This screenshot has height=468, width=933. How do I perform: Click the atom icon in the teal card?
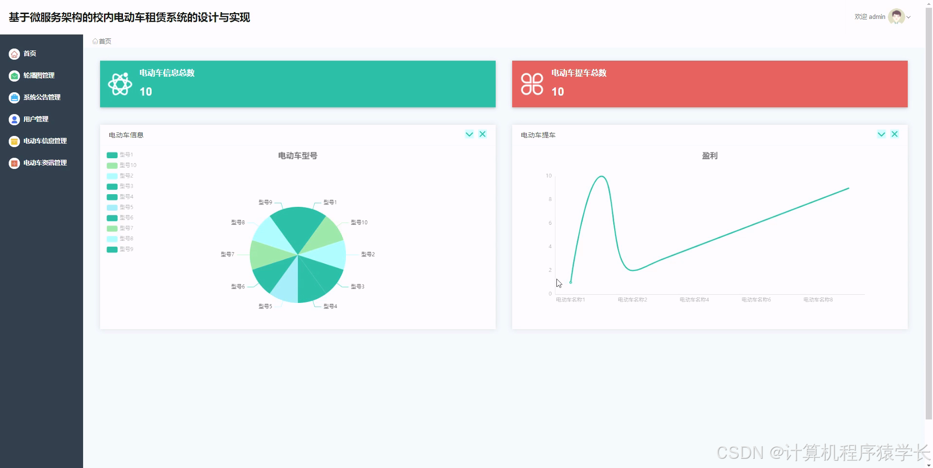[x=120, y=84]
